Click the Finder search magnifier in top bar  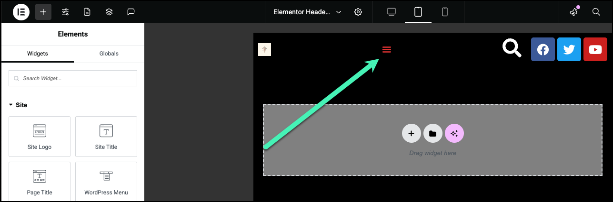596,12
